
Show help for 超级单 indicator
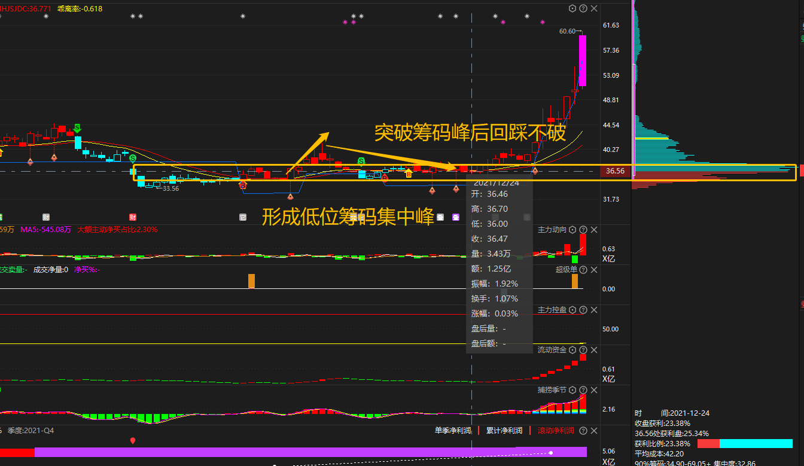point(583,270)
